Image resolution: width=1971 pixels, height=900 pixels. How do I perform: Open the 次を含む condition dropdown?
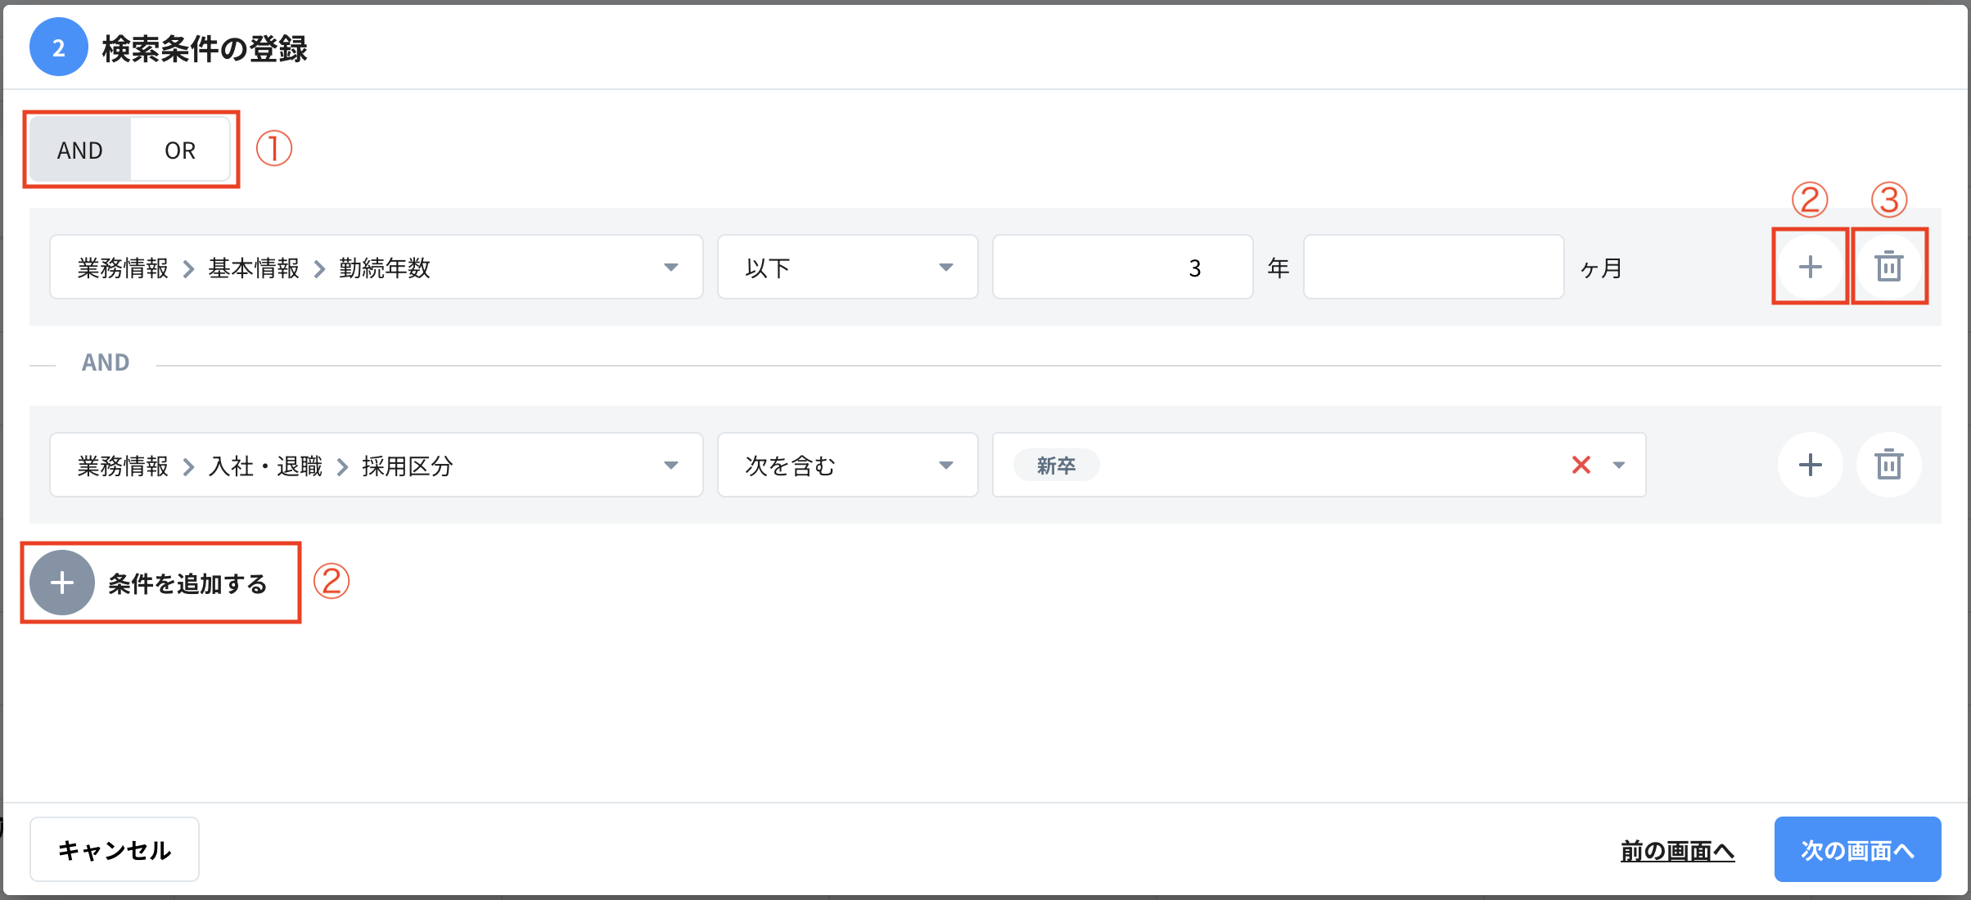tap(847, 465)
